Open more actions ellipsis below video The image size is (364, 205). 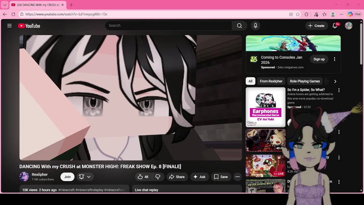(237, 177)
